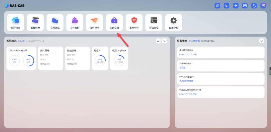The width and height of the screenshot is (271, 132).
Task: Click the 个人免费版 edition link
Action: click(194, 41)
